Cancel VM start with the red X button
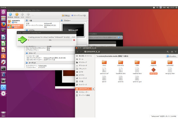Image resolution: width=178 pixels, height=124 pixels. [74, 40]
